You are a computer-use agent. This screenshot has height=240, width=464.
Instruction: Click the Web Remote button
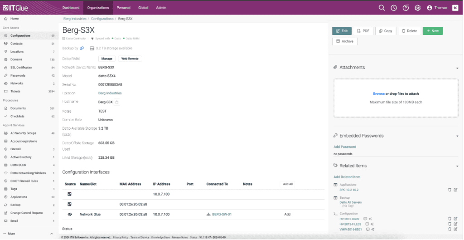coord(130,59)
